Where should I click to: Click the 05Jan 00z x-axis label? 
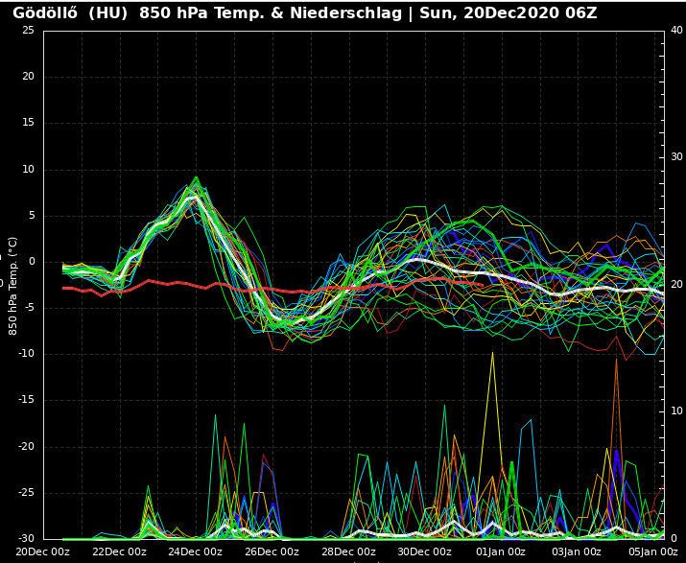click(x=653, y=551)
